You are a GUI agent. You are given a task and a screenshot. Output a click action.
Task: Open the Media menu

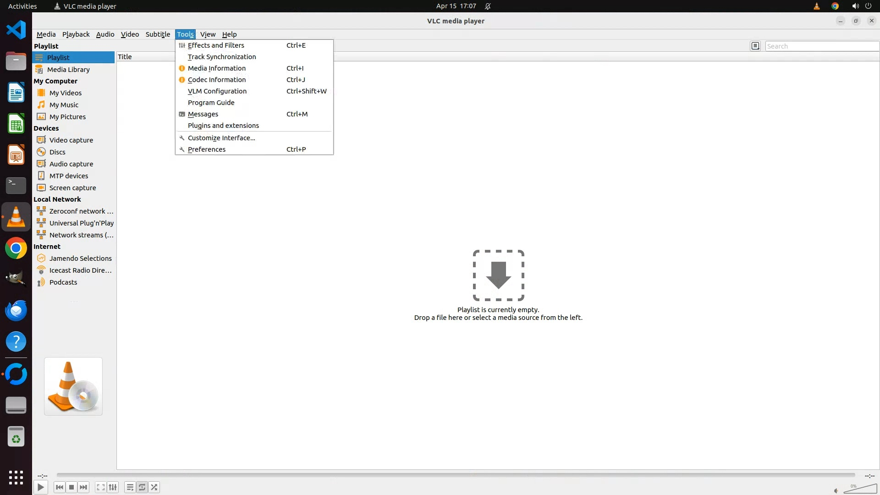click(46, 34)
